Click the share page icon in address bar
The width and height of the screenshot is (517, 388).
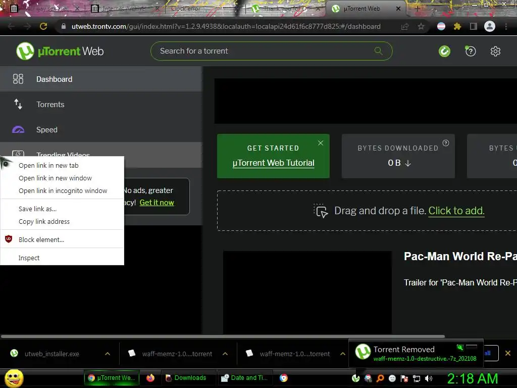point(405,26)
